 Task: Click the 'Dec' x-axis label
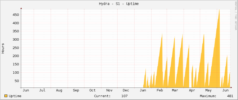click(x=126, y=90)
